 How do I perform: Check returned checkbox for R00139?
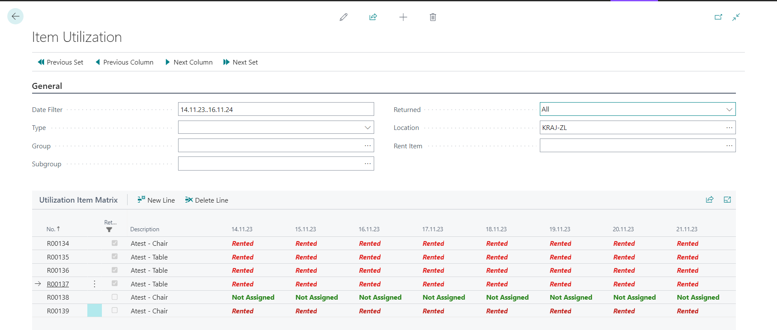115,310
